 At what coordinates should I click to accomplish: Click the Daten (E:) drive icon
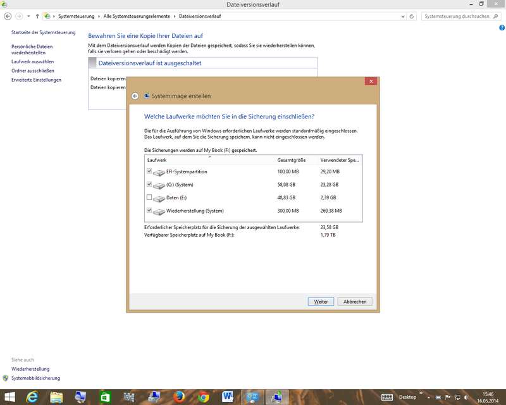(159, 199)
